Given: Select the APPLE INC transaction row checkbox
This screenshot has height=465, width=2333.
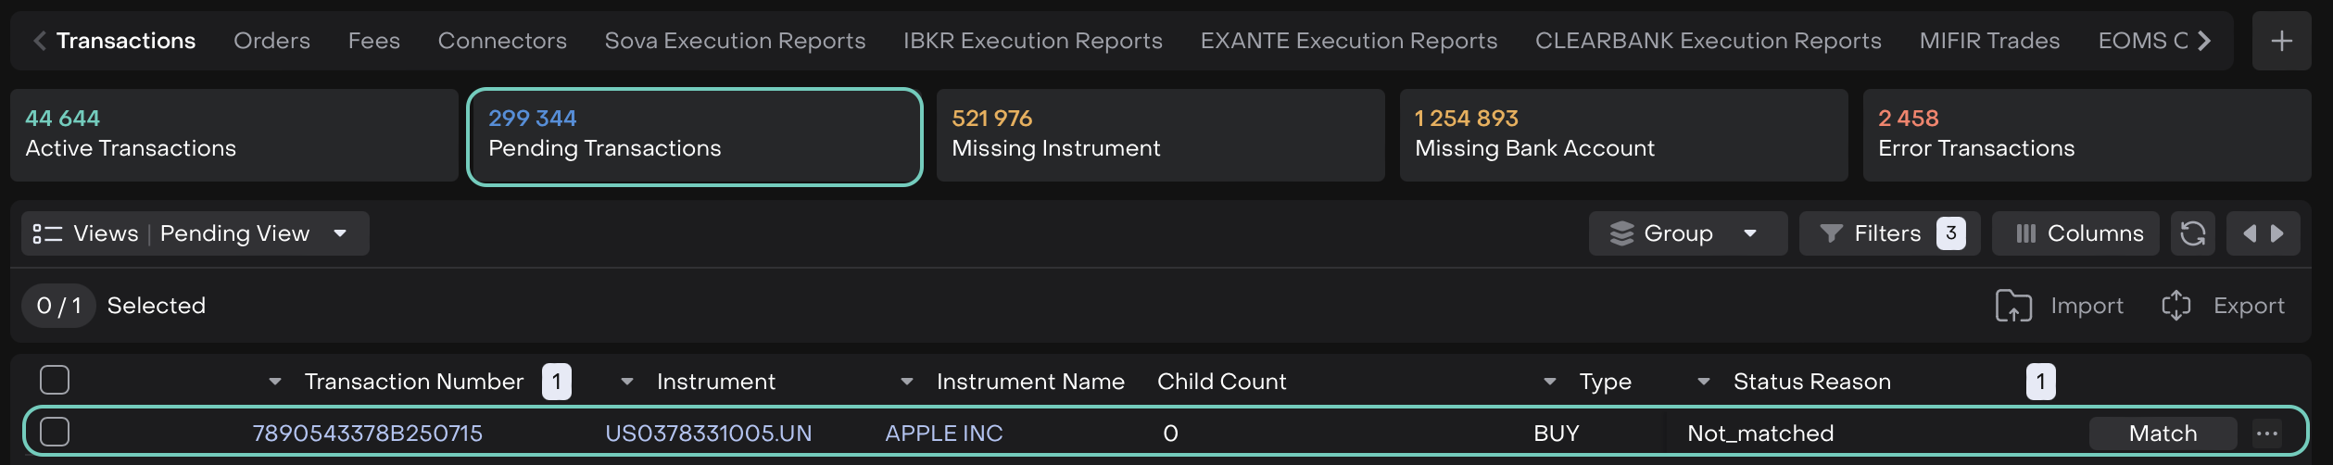Looking at the screenshot, I should pos(55,432).
